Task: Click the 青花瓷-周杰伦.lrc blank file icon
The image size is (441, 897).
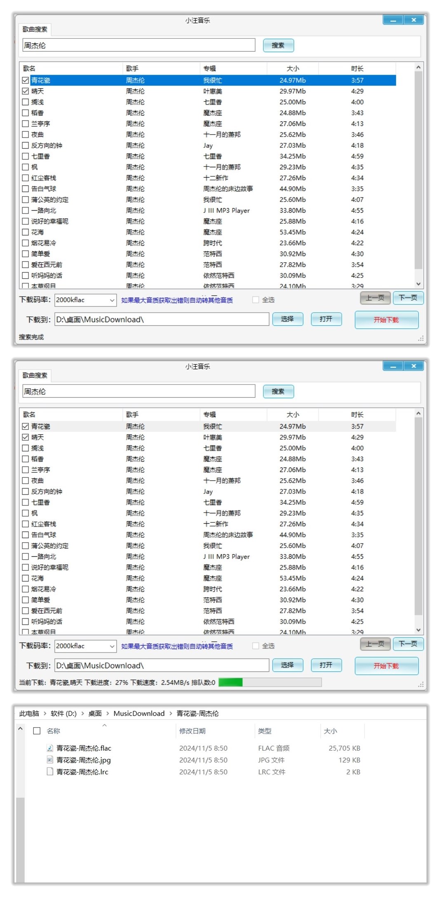Action: coord(50,771)
